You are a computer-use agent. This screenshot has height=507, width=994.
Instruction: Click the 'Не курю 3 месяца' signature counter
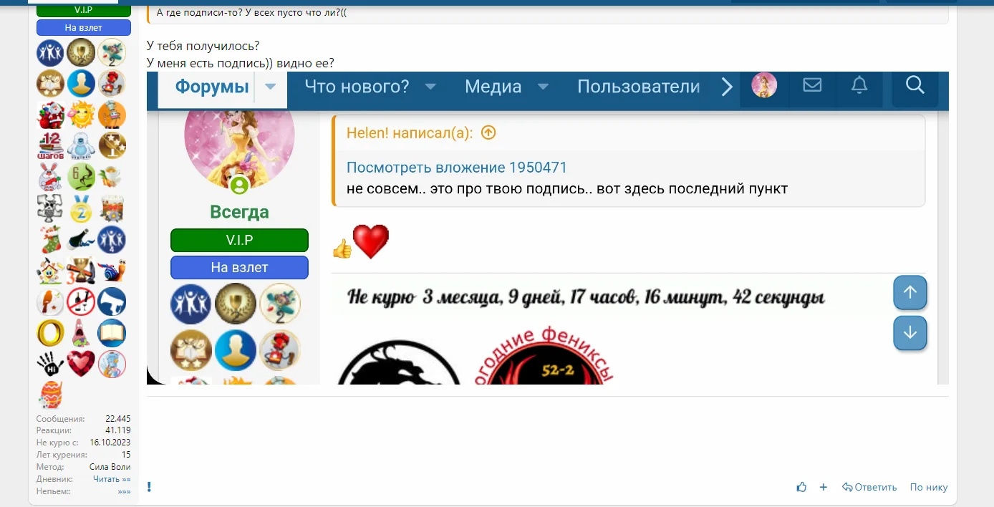[x=586, y=297]
